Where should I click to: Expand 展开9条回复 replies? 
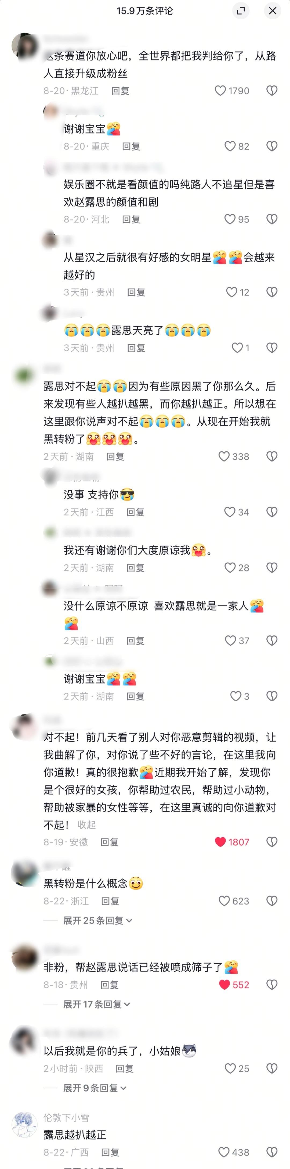[95, 1088]
